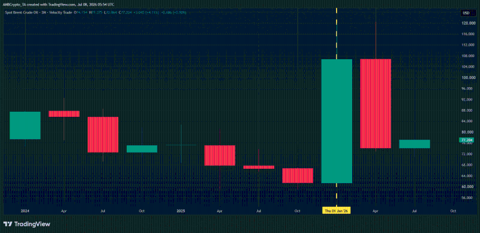Click the last small green candle near 77.204

pos(415,144)
